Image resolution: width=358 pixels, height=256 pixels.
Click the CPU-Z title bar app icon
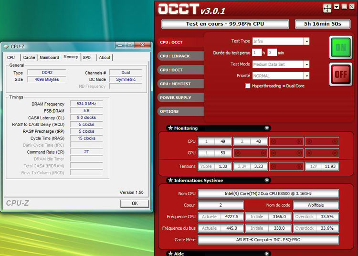point(6,46)
